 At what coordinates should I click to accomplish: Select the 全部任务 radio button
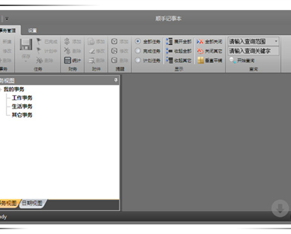(138, 41)
